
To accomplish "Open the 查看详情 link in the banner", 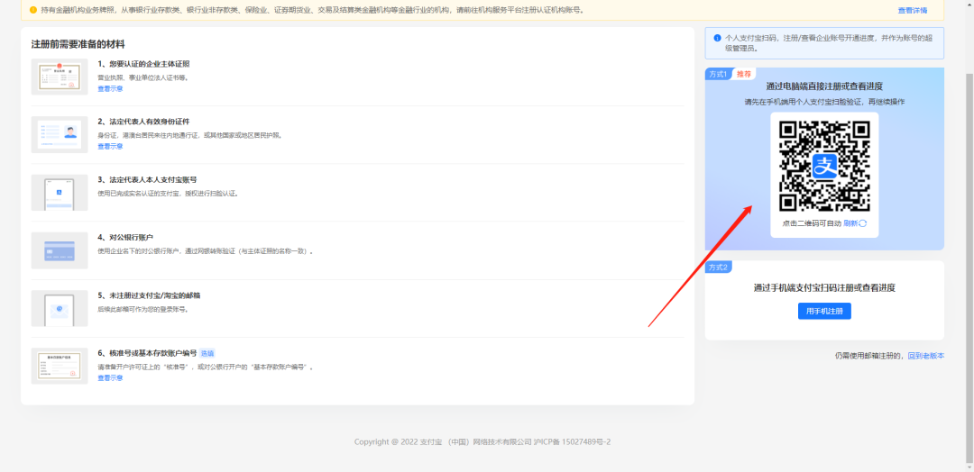I will click(912, 11).
